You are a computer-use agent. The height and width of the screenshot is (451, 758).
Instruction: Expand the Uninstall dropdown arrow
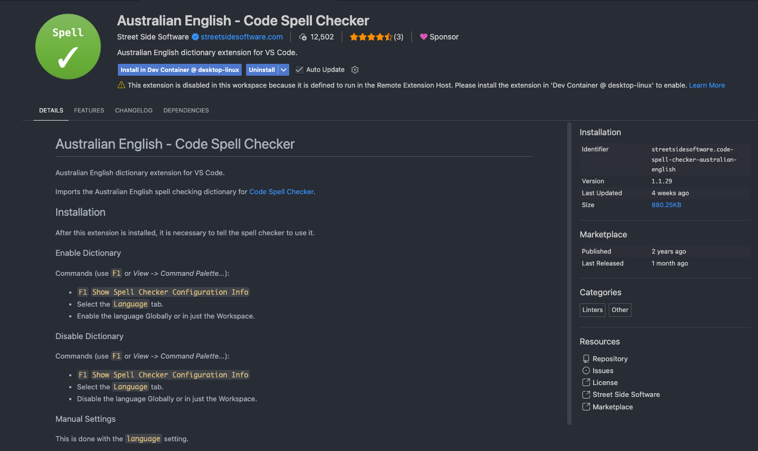click(284, 70)
